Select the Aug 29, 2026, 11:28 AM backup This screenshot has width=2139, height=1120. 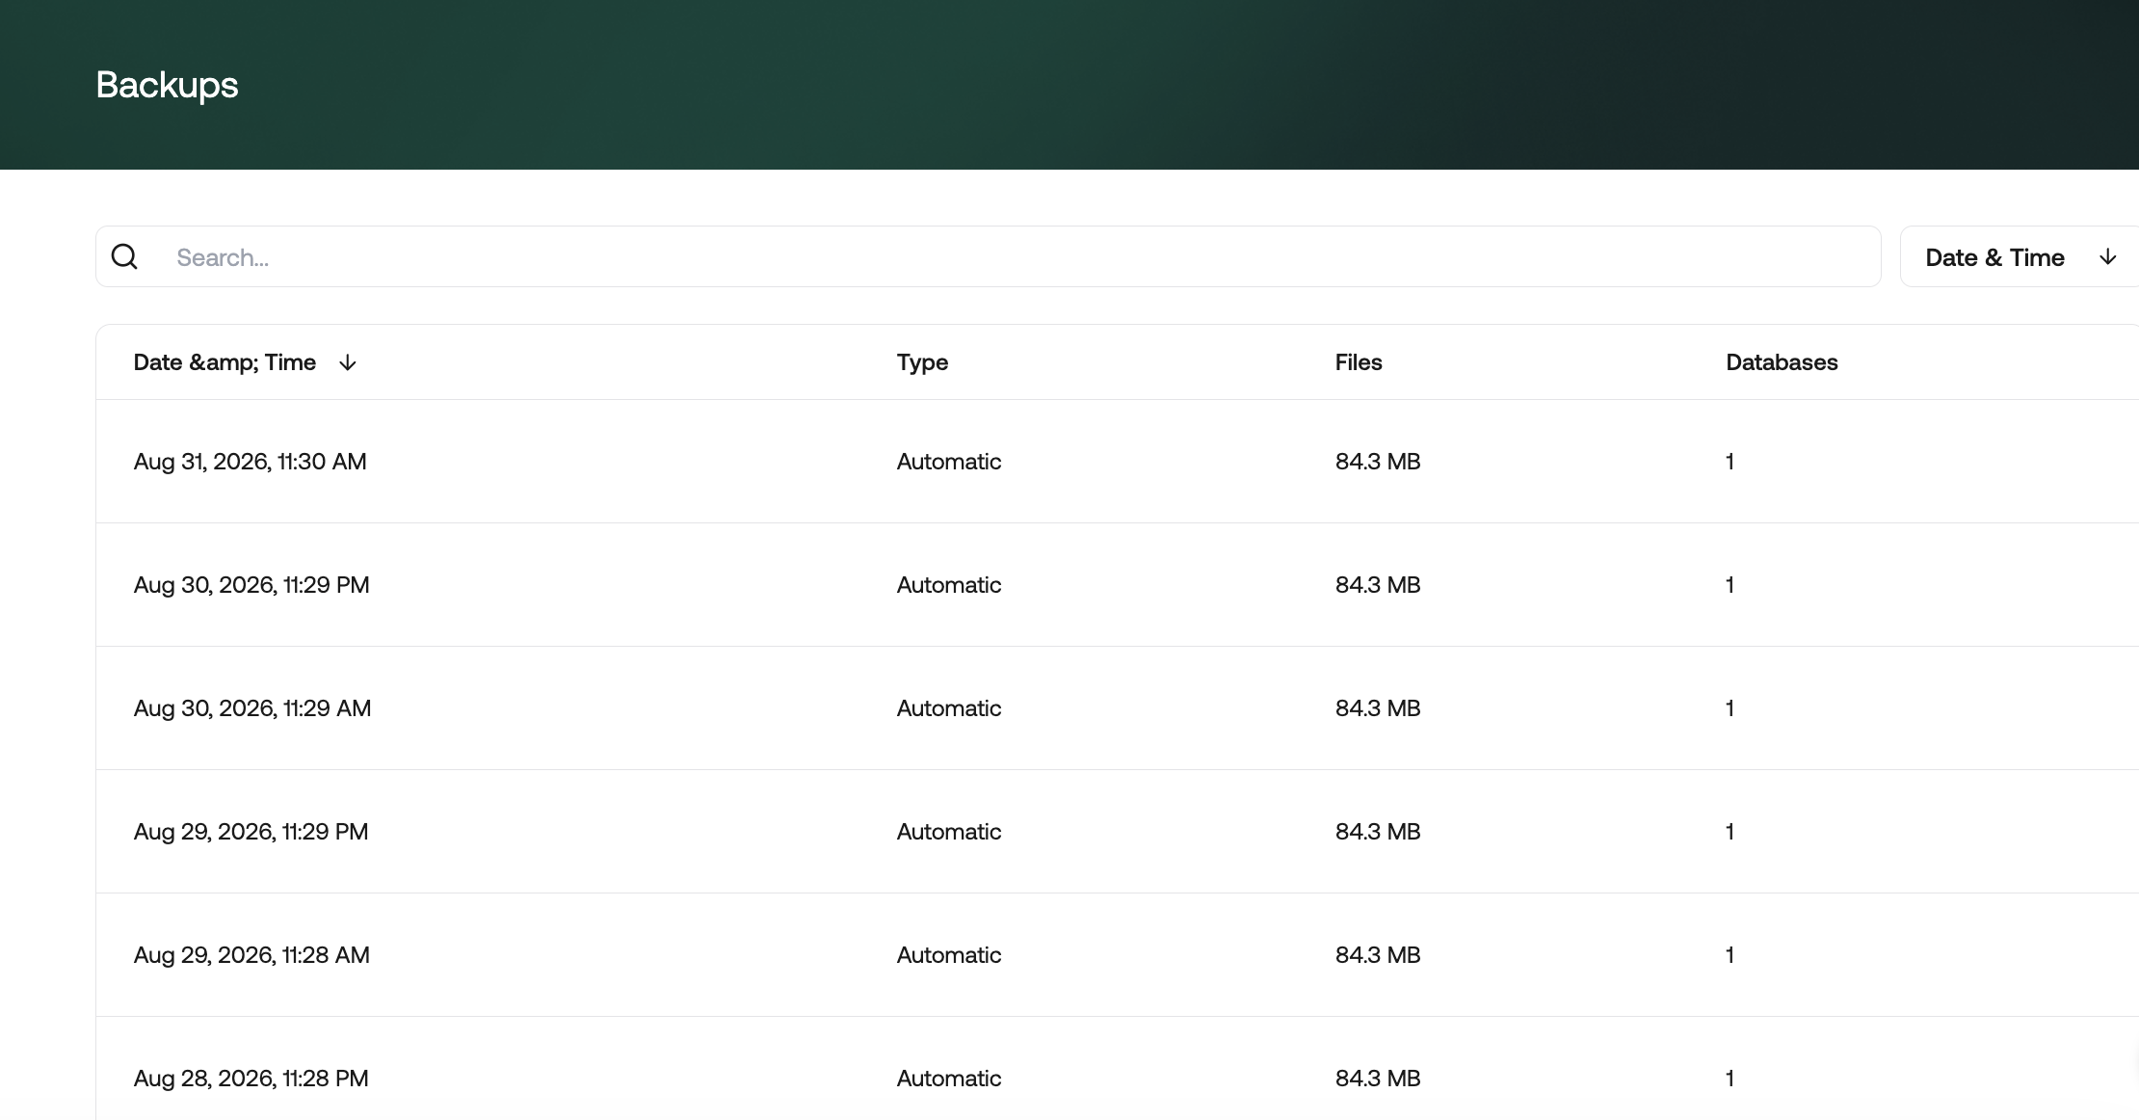(1118, 955)
